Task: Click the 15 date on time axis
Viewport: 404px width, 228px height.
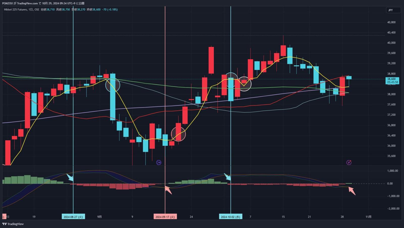Action: pyautogui.click(x=283, y=217)
